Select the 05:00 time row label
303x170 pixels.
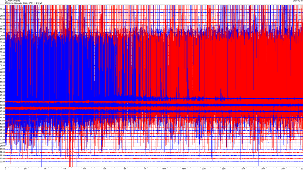coord(2,42)
